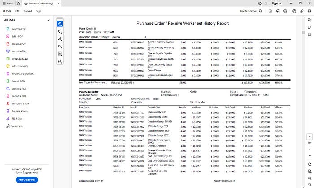
Task: Click 'Committed' status value
Action: 250,92
